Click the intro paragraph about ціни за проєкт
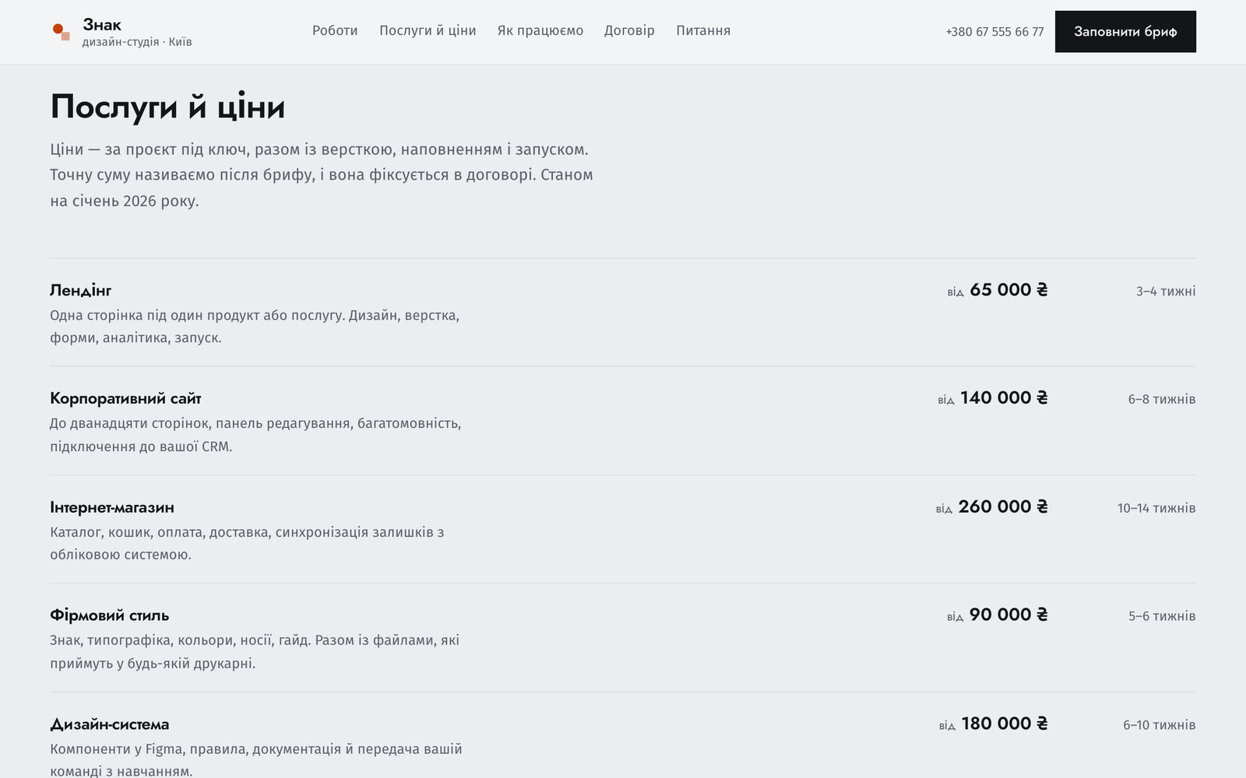The image size is (1246, 778). pyautogui.click(x=322, y=175)
